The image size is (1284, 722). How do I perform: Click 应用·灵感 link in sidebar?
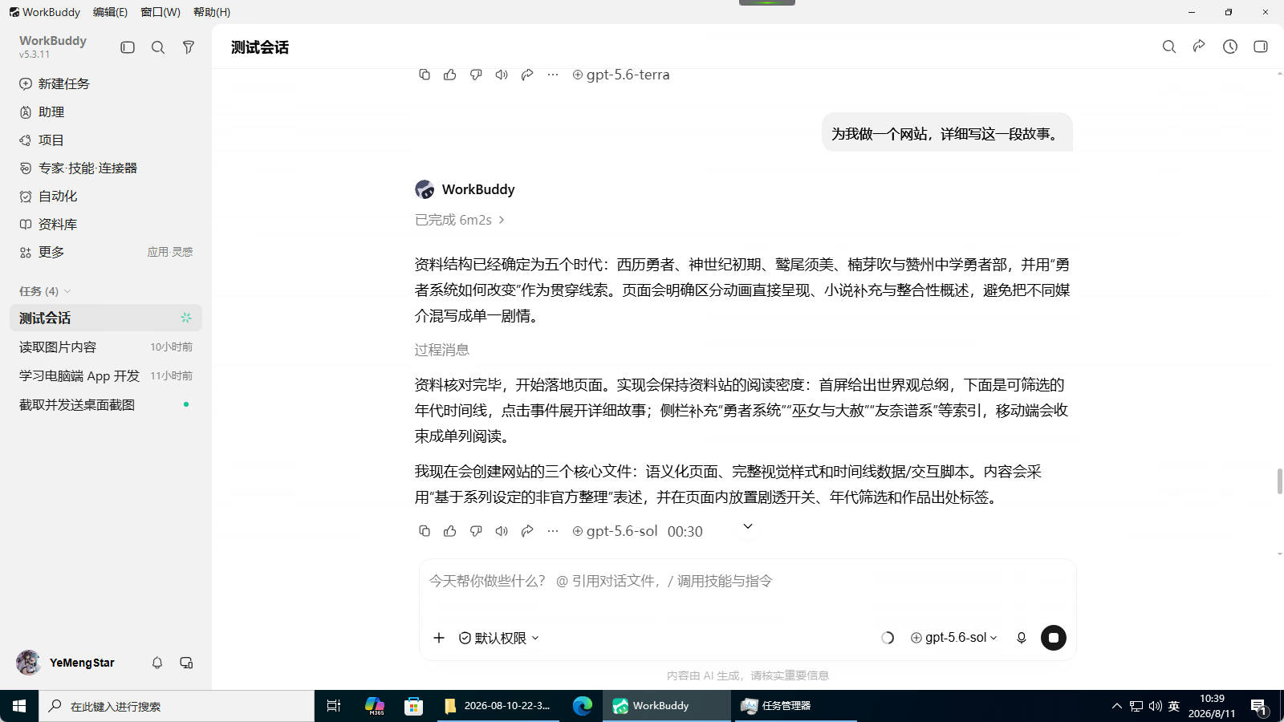[x=170, y=252]
